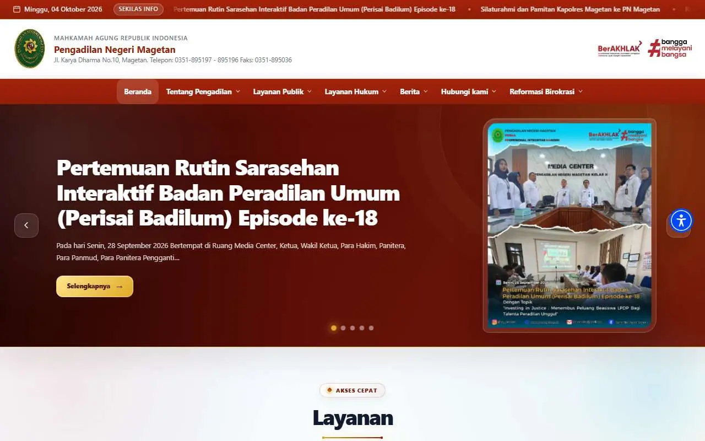Click the Selengkapnya button
The height and width of the screenshot is (441, 705).
[x=95, y=286]
